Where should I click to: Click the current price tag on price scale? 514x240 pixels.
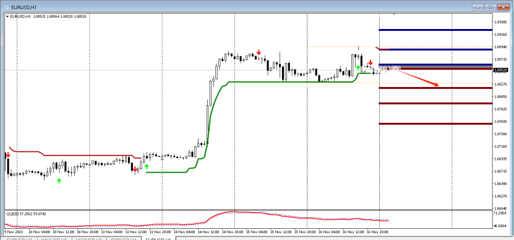click(500, 70)
